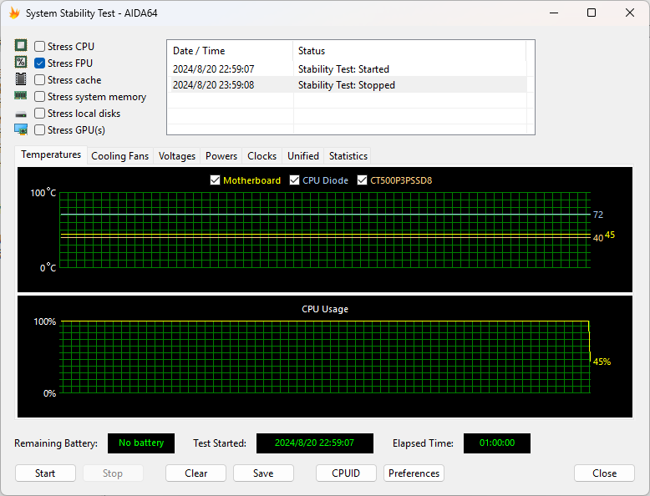Screen dimensions: 650x496
Task: Enable the Stress cache checkbox
Action: point(40,79)
